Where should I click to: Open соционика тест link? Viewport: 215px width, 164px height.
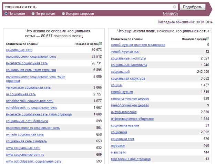pyautogui.click(x=123, y=139)
